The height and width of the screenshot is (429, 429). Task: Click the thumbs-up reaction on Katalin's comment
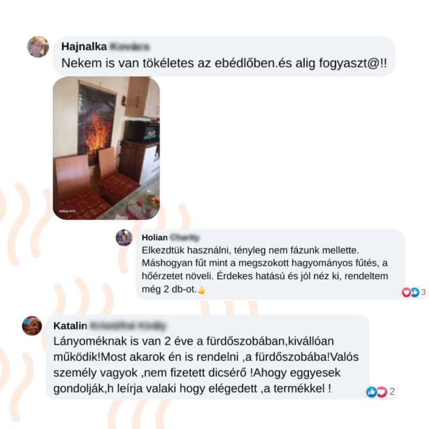(x=371, y=392)
